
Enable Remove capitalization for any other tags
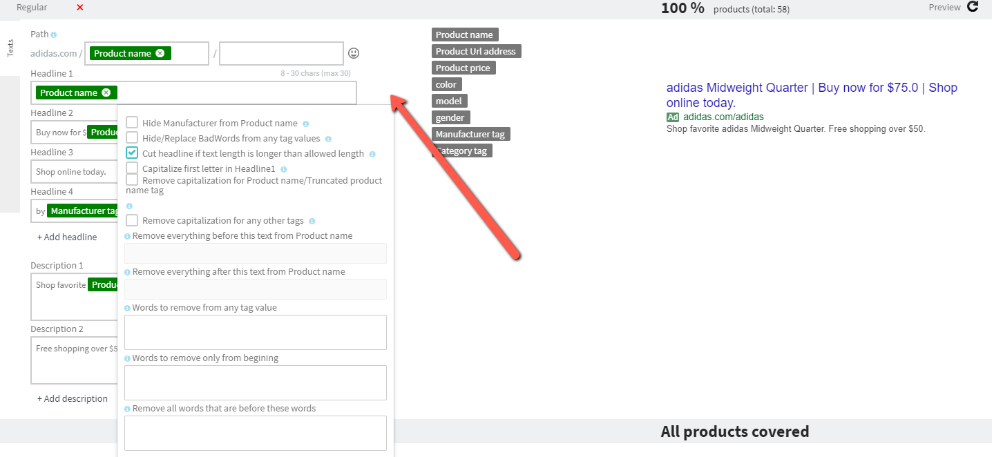click(132, 221)
